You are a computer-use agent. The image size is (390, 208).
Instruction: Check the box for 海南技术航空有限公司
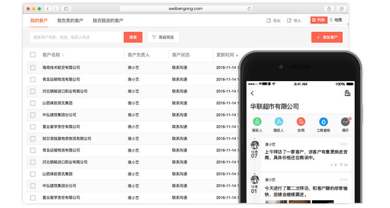tap(33, 68)
